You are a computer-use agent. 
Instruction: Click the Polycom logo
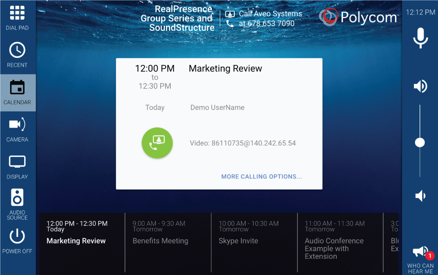pyautogui.click(x=358, y=18)
